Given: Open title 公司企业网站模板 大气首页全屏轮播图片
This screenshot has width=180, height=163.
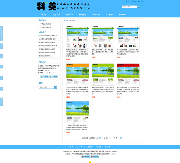Looking at the screenshot, I should tap(77, 91).
